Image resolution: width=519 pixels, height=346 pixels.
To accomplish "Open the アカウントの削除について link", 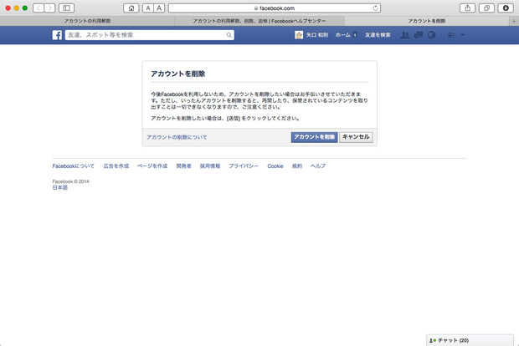I will coord(177,136).
